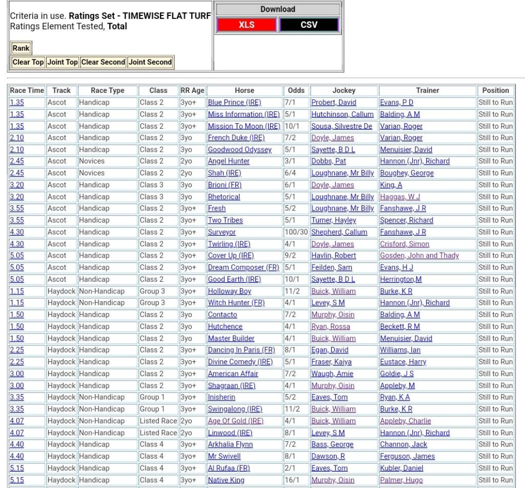Click the Horse column header
This screenshot has width=525, height=488.
pos(244,90)
